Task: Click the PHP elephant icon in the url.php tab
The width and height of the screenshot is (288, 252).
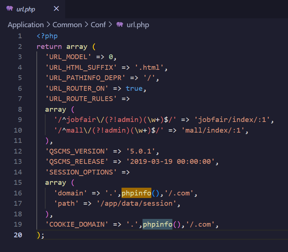Action: pos(10,9)
